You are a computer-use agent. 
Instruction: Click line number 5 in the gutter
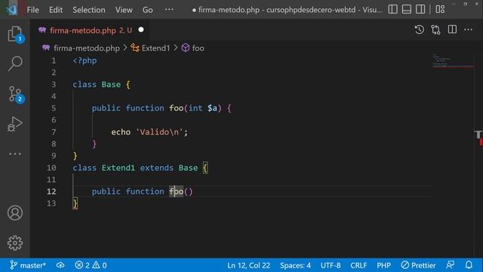click(x=54, y=108)
